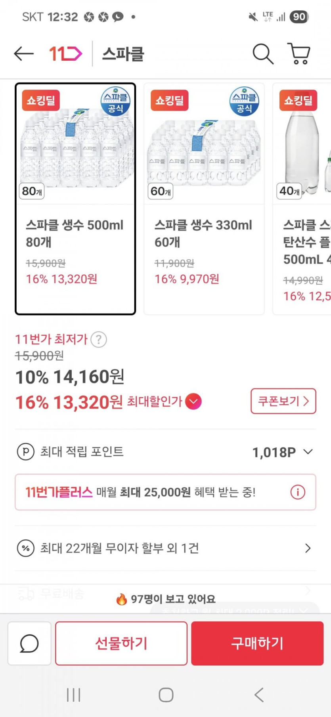Tap the question mark beside 11번가 최저가
This screenshot has width=331, height=717.
tap(99, 340)
